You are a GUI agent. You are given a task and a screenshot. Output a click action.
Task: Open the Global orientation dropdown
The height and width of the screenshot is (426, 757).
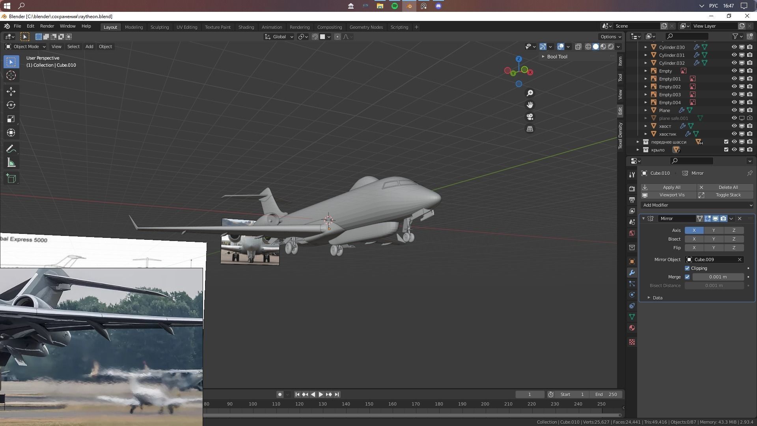tap(279, 37)
